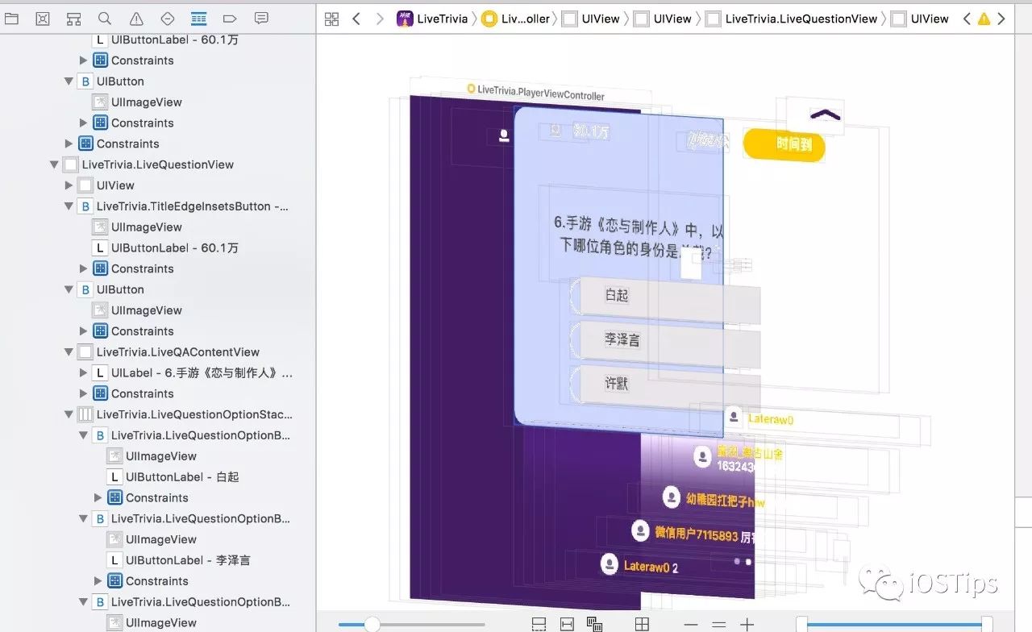Open the Issue navigator warning triangle
The image size is (1032, 632).
136,19
